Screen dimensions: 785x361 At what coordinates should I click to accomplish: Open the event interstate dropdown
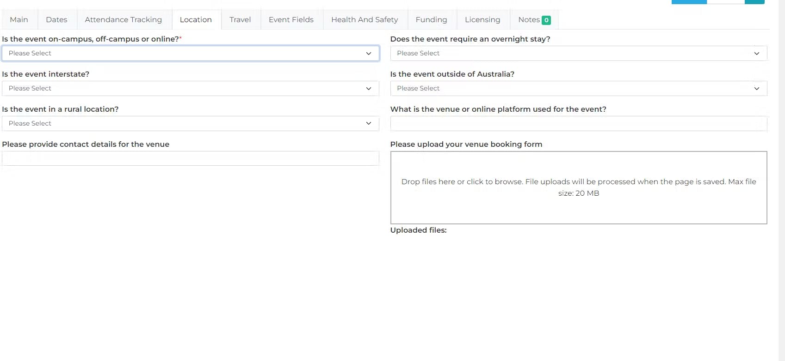pos(191,88)
